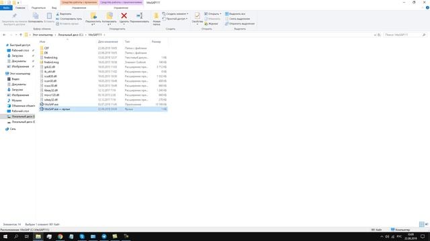Click the Up one level arrow

pyautogui.click(x=21, y=35)
